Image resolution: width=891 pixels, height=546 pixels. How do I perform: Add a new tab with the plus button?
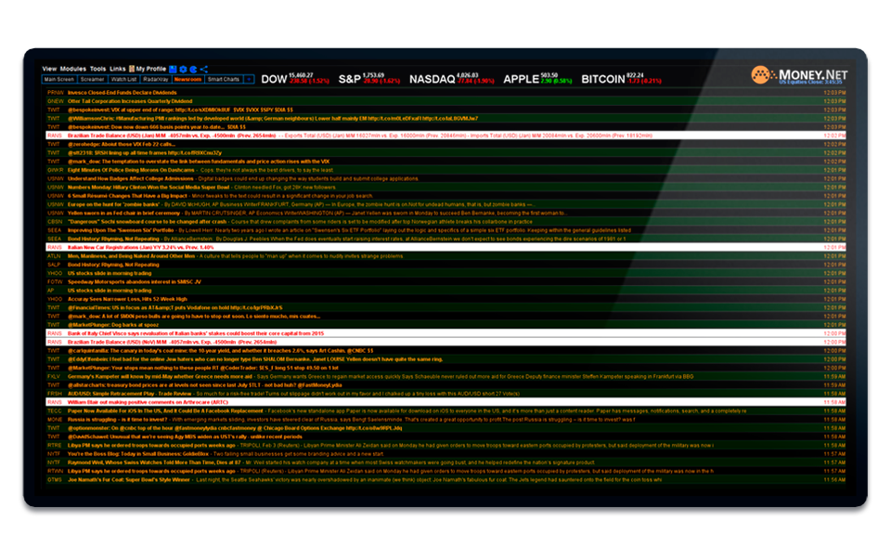pos(249,80)
